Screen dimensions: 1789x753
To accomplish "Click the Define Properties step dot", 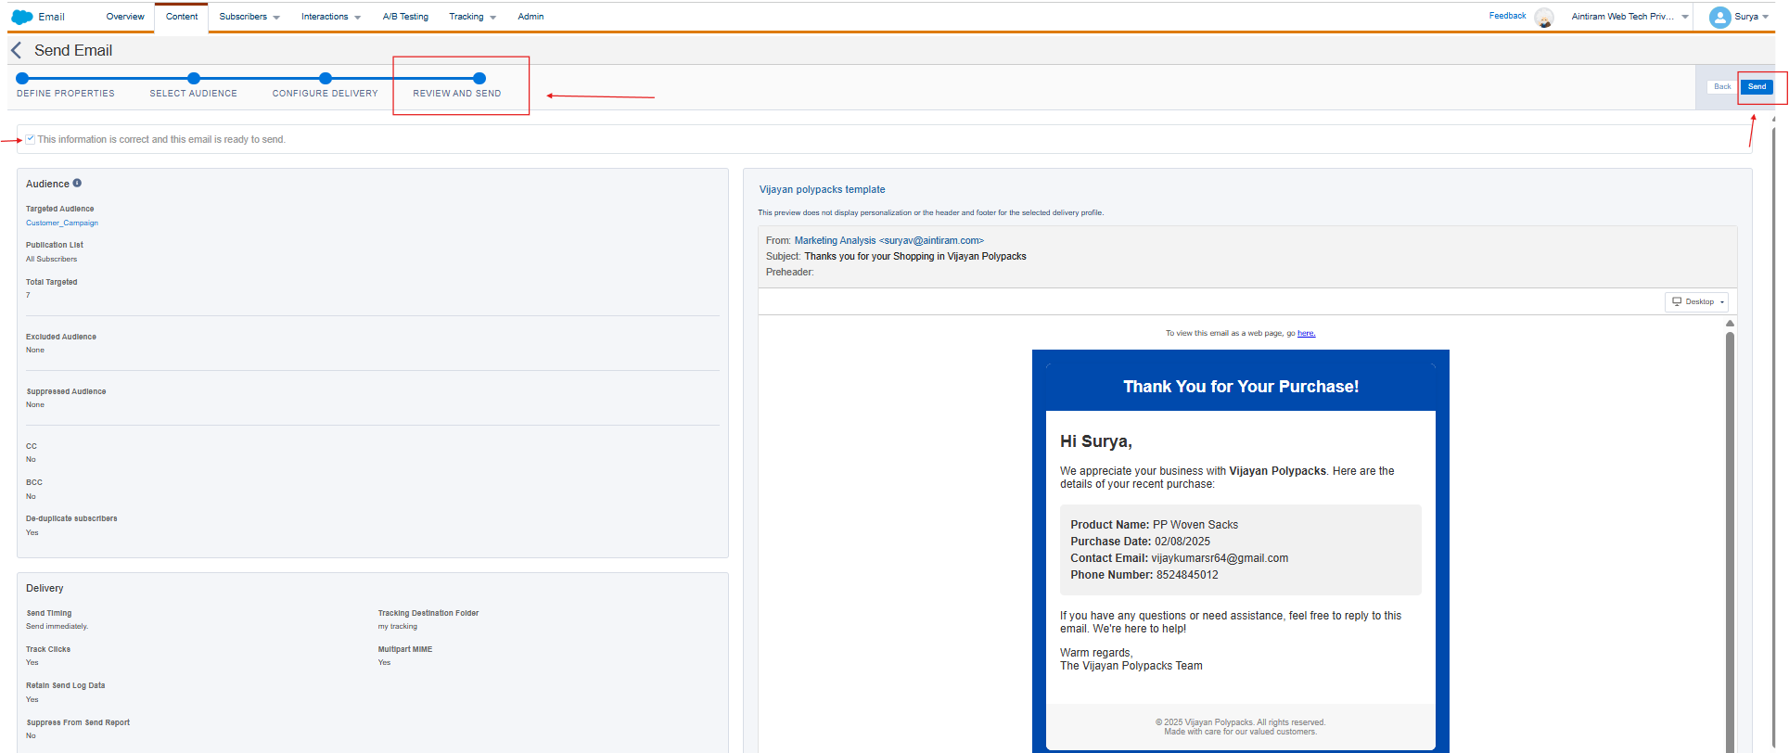I will 22,79.
